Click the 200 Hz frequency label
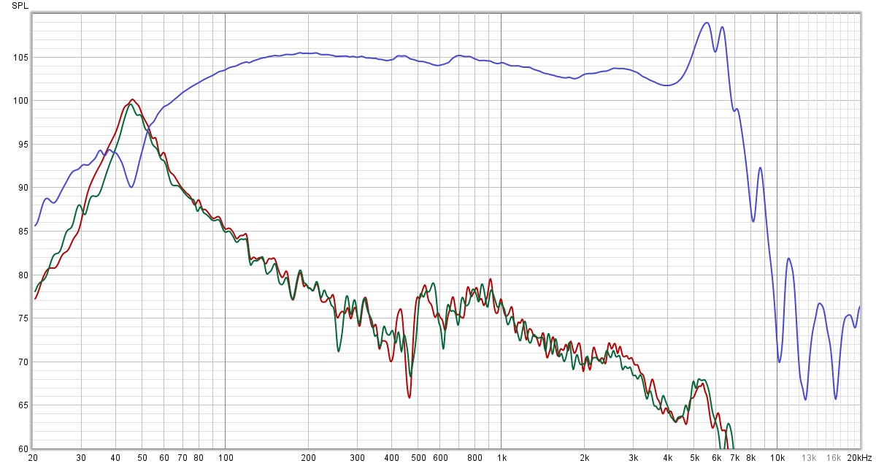This screenshot has height=466, width=876. coord(308,458)
